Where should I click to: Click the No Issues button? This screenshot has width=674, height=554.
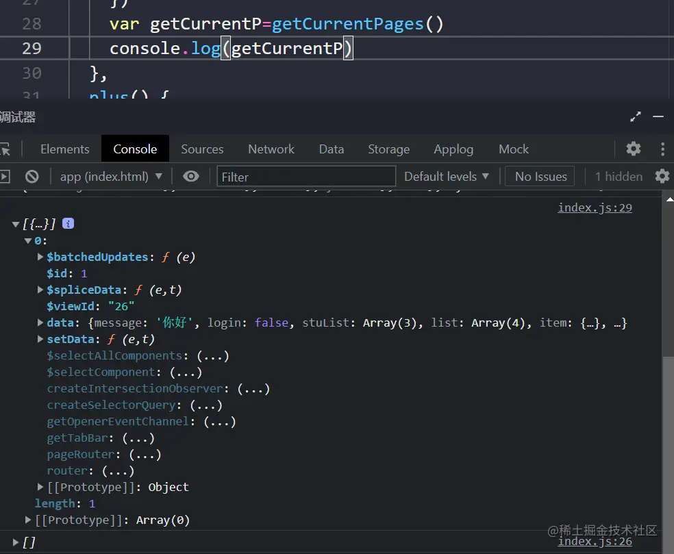[x=540, y=176]
